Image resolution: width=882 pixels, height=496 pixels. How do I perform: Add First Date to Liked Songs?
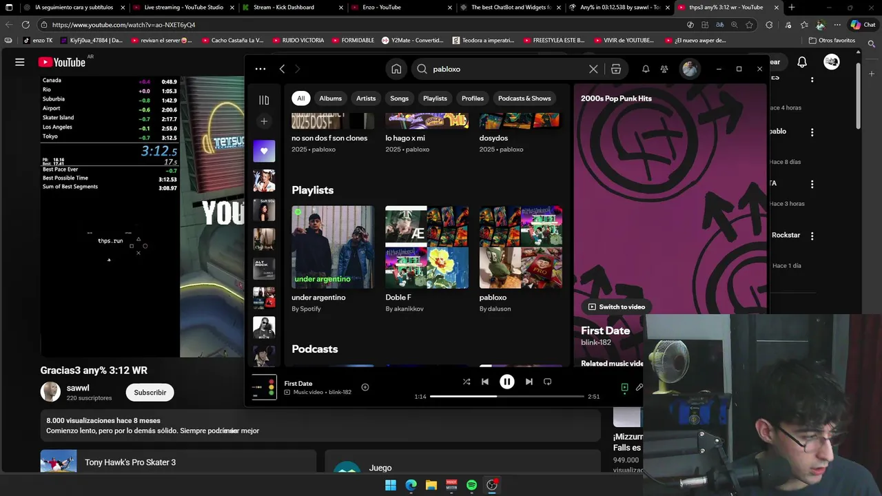tap(365, 387)
